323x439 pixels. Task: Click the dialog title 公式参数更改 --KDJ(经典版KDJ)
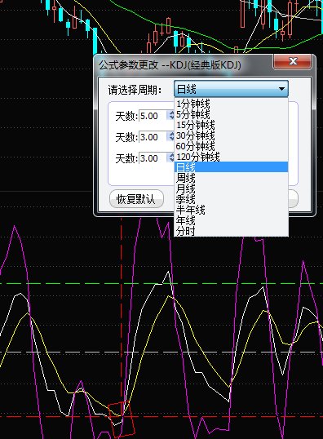[x=170, y=65]
